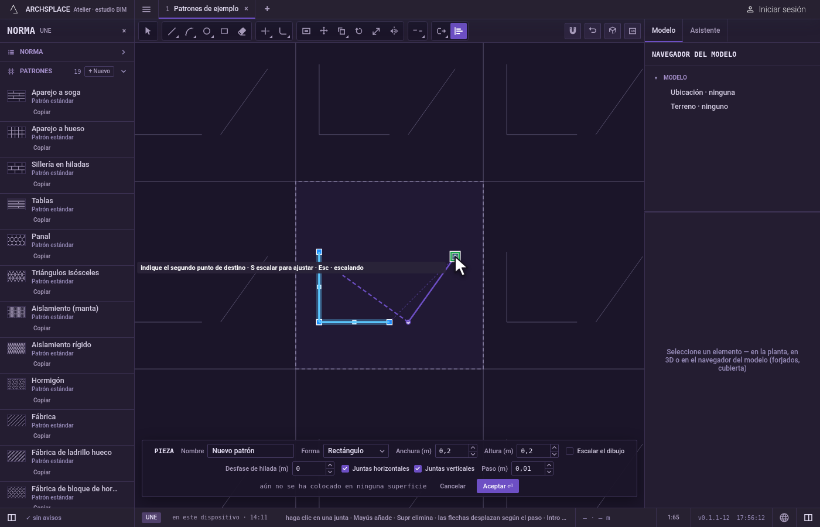Open the hamburger menu
820x527 pixels.
[x=146, y=9]
